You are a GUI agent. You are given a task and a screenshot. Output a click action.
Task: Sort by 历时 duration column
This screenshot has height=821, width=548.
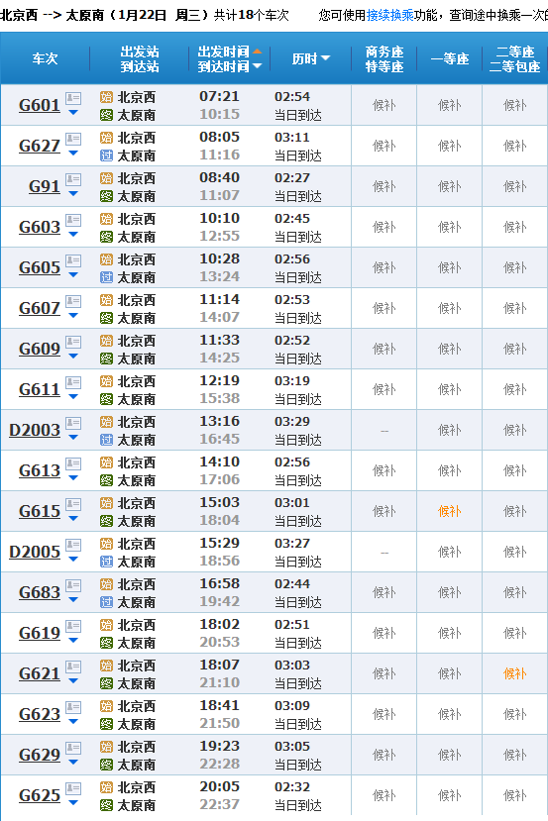[x=311, y=58]
